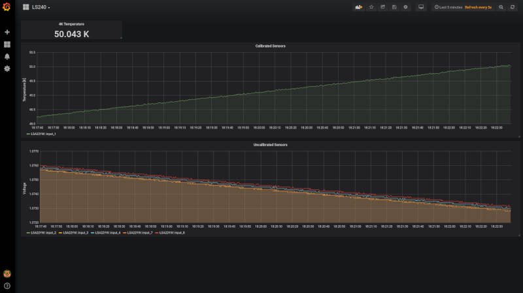Click the 50.043 K temperature value

[72, 34]
